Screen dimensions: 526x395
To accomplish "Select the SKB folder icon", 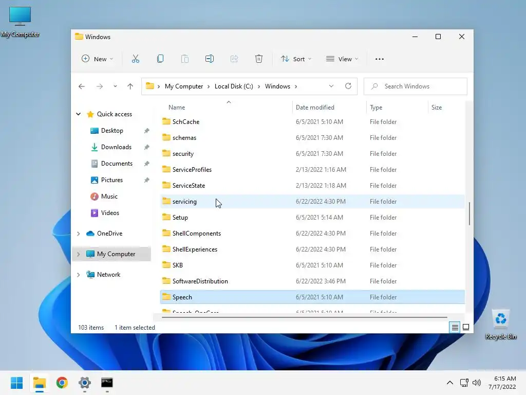I will 166,265.
